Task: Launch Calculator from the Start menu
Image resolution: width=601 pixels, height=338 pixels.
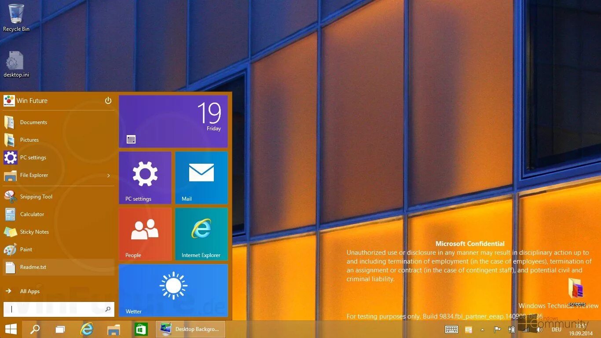Action: point(59,214)
